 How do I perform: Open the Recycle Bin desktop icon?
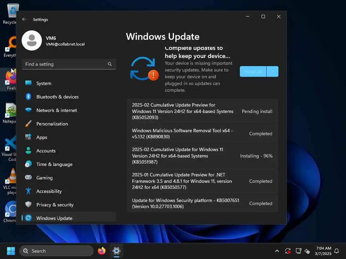tap(9, 14)
